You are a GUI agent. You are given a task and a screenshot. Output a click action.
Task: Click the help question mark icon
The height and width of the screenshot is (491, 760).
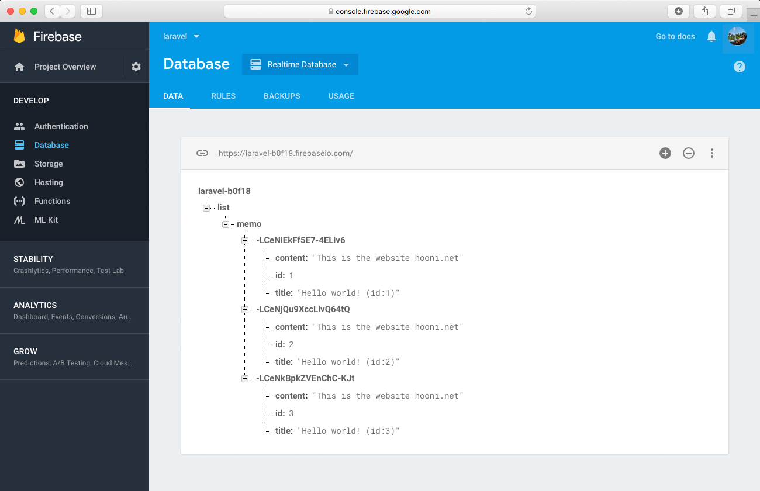(x=740, y=67)
